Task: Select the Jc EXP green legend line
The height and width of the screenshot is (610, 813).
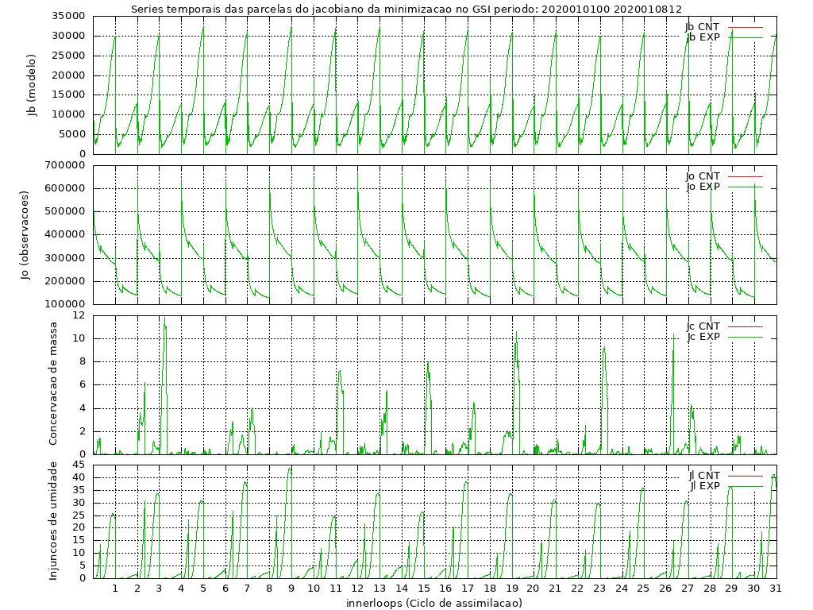Action: tap(745, 337)
